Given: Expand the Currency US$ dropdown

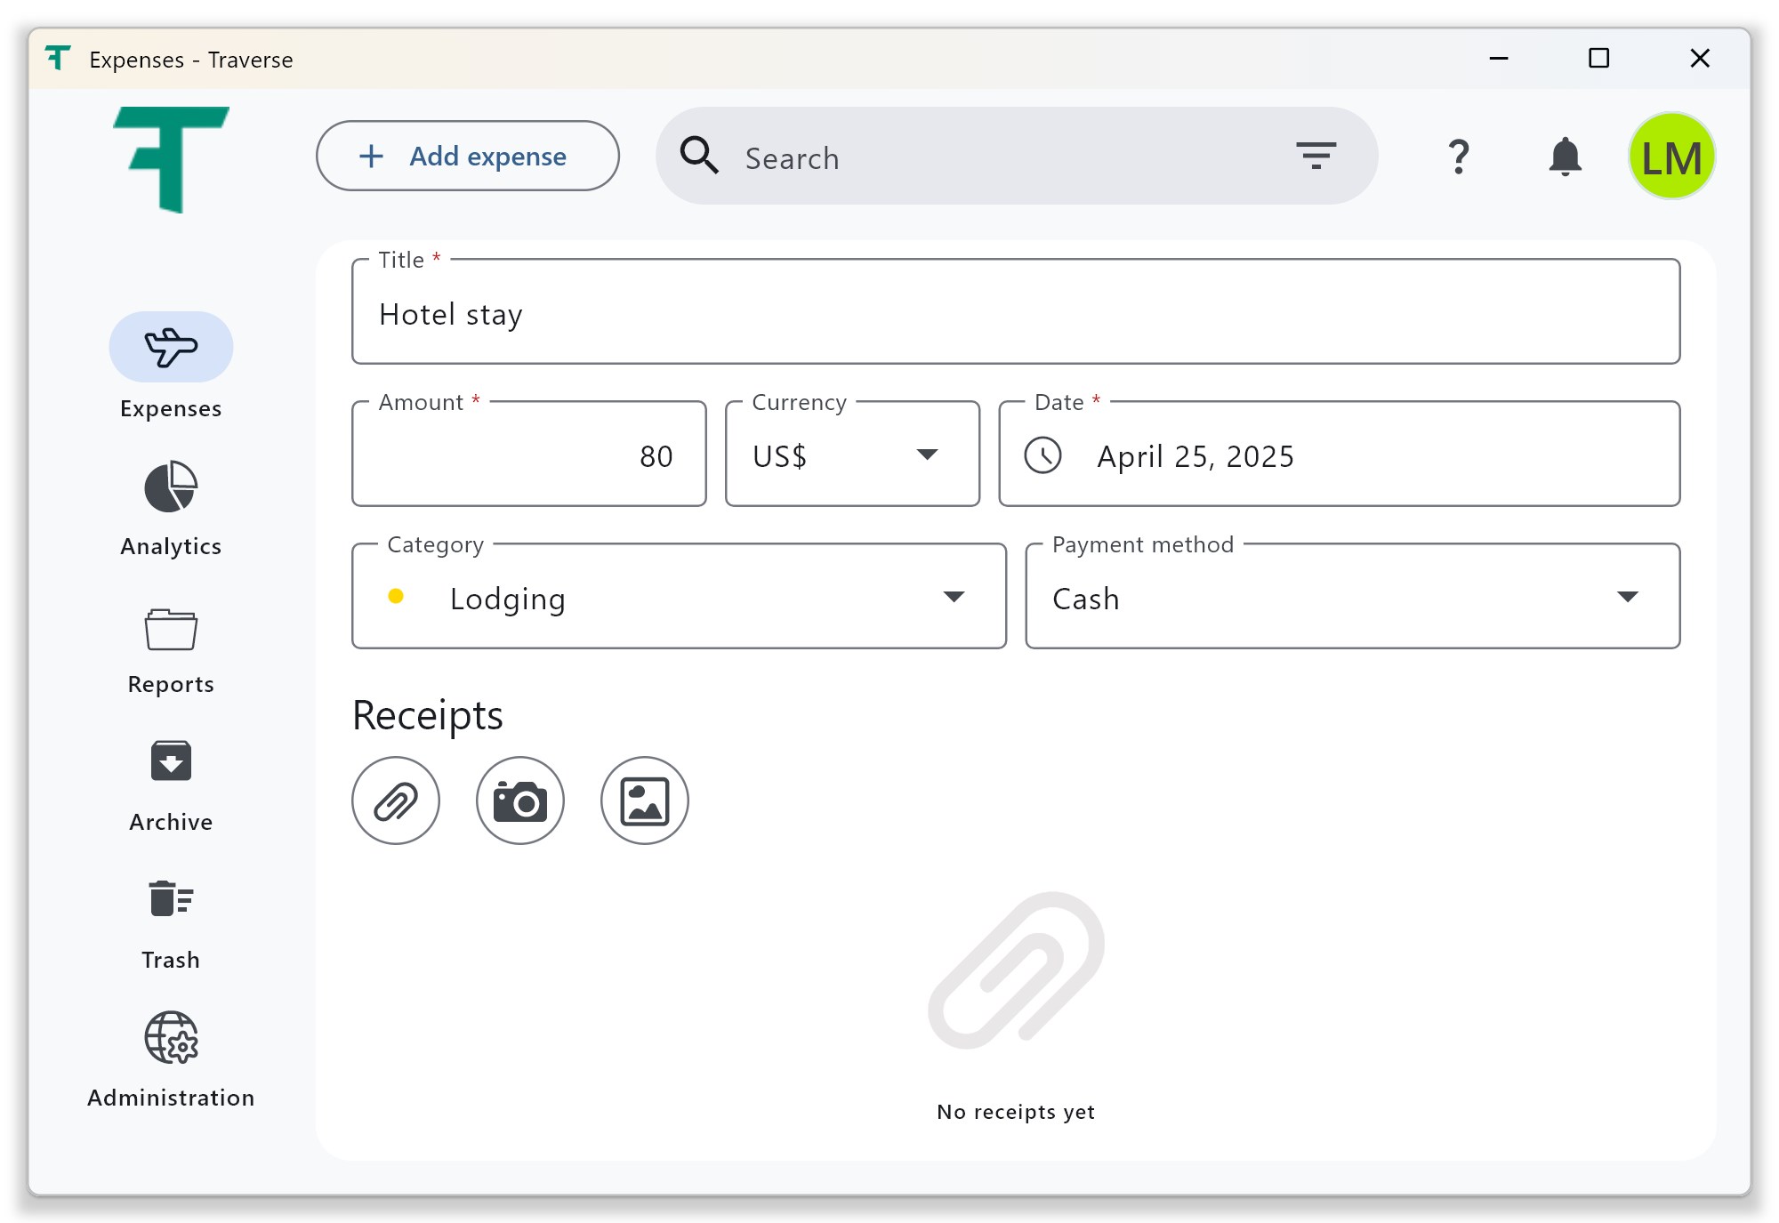Looking at the screenshot, I should click(852, 454).
